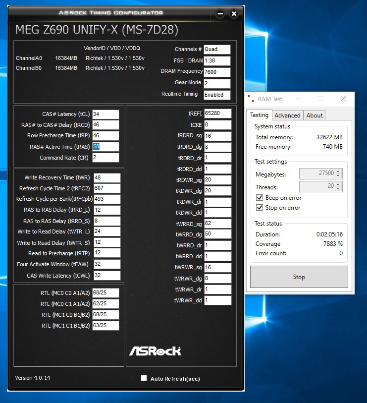Click the ChannelA0 memory row
The image size is (367, 403).
[80, 58]
